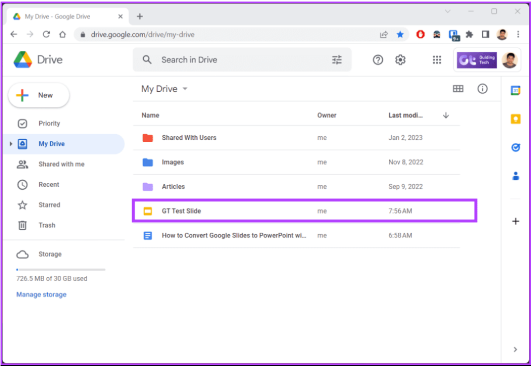531x368 pixels.
Task: Show the details info pane
Action: click(483, 89)
